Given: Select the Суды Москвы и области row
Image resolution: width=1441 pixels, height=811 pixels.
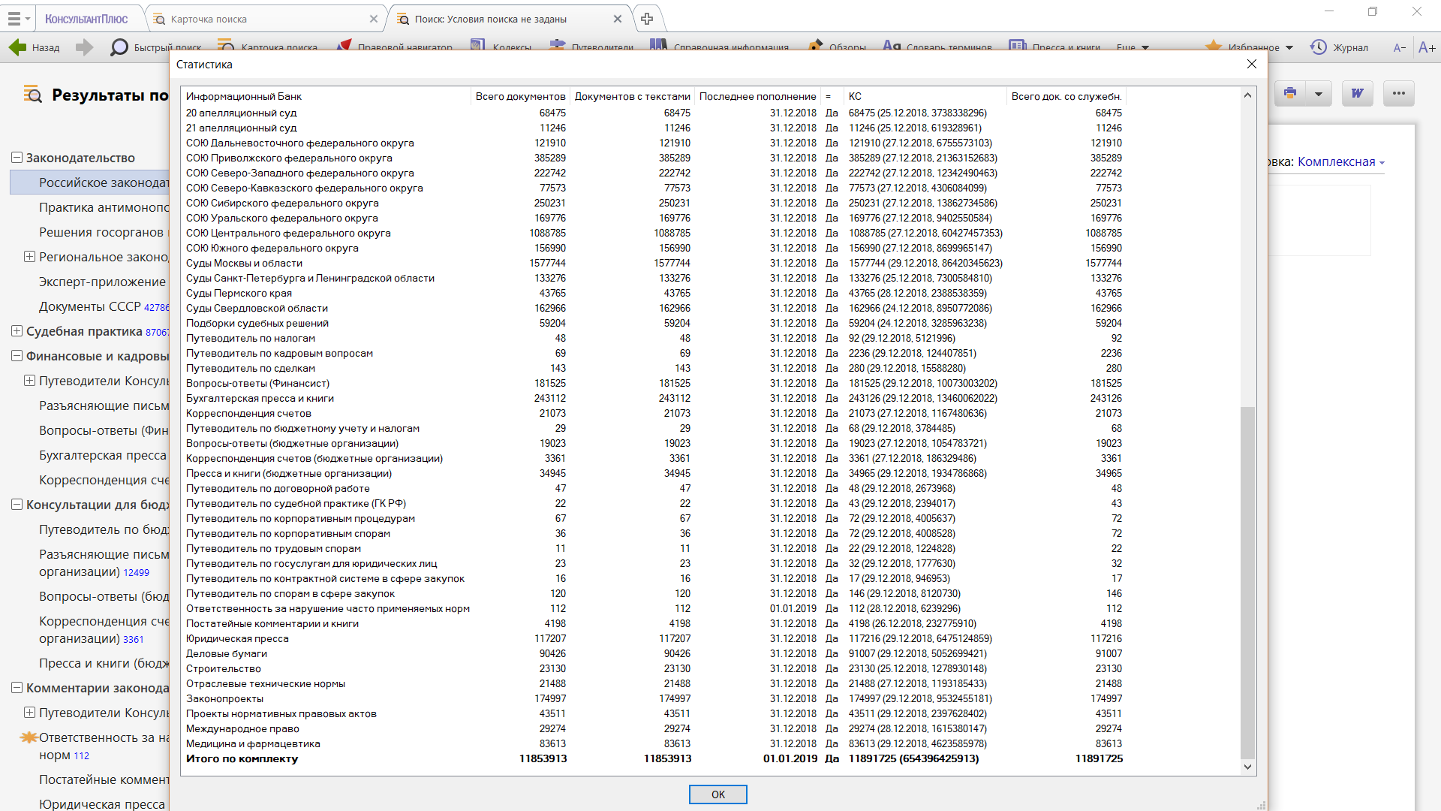Looking at the screenshot, I should coord(654,263).
